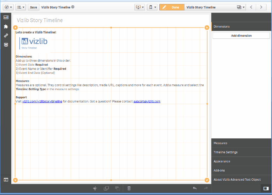Viewport: 272px width, 195px height.
Task: Open the global menu list dropdown
Action: click(21, 7)
